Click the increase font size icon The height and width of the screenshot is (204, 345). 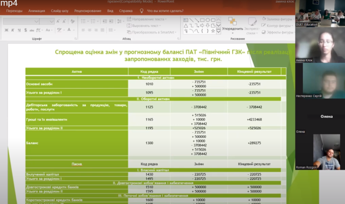click(x=58, y=21)
